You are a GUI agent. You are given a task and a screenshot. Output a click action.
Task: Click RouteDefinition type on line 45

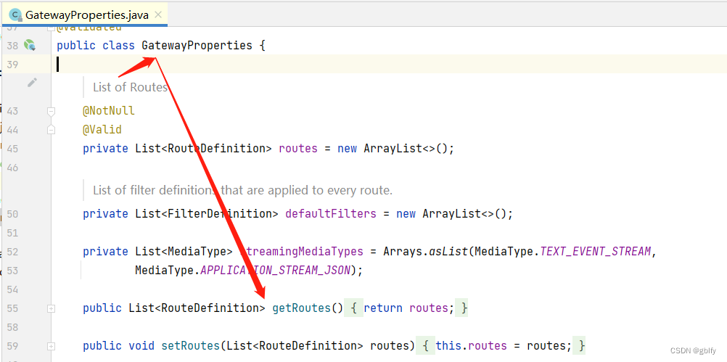216,149
